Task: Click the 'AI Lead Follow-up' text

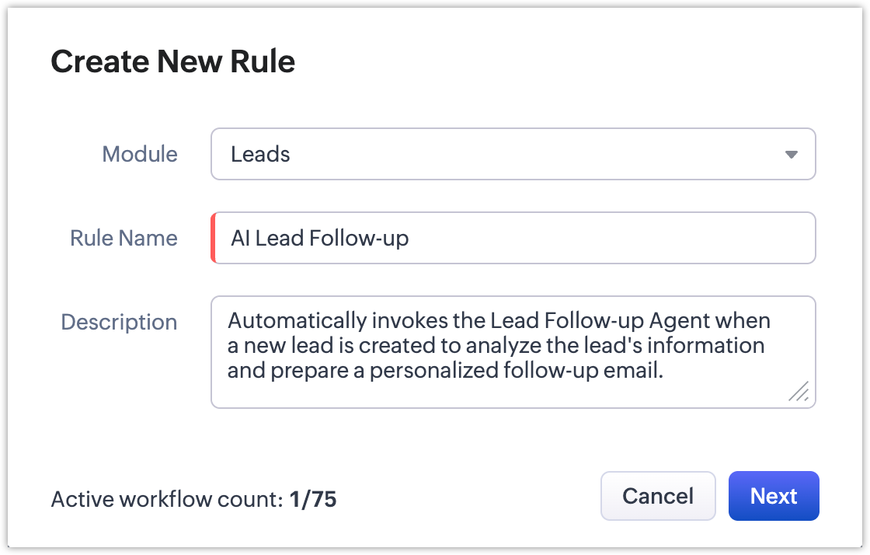Action: pyautogui.click(x=319, y=238)
